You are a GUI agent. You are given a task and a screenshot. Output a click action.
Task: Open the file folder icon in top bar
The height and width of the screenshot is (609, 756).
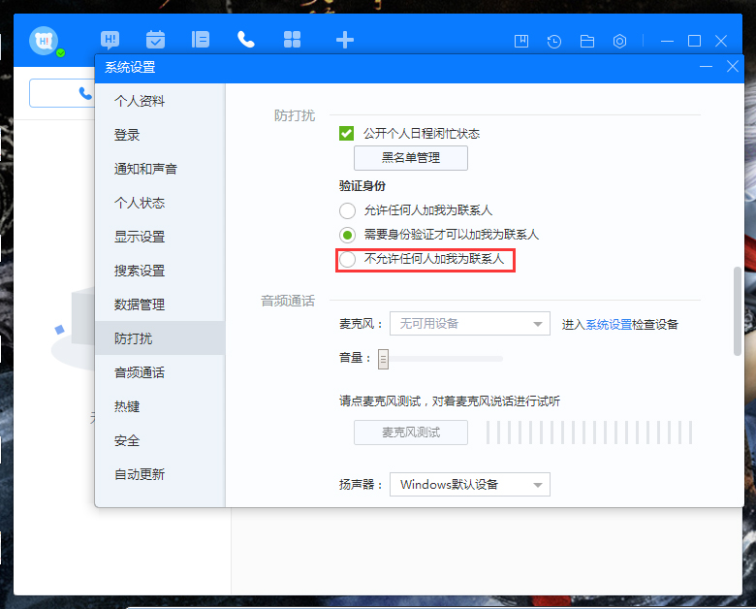586,41
